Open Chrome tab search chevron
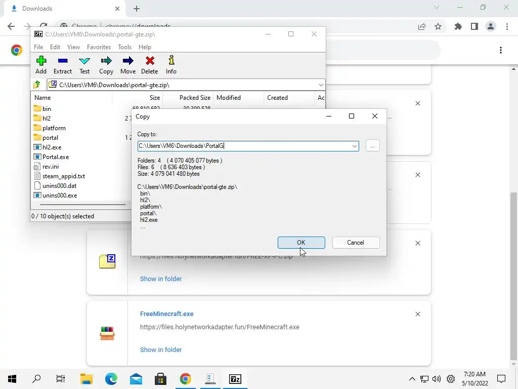 point(437,7)
